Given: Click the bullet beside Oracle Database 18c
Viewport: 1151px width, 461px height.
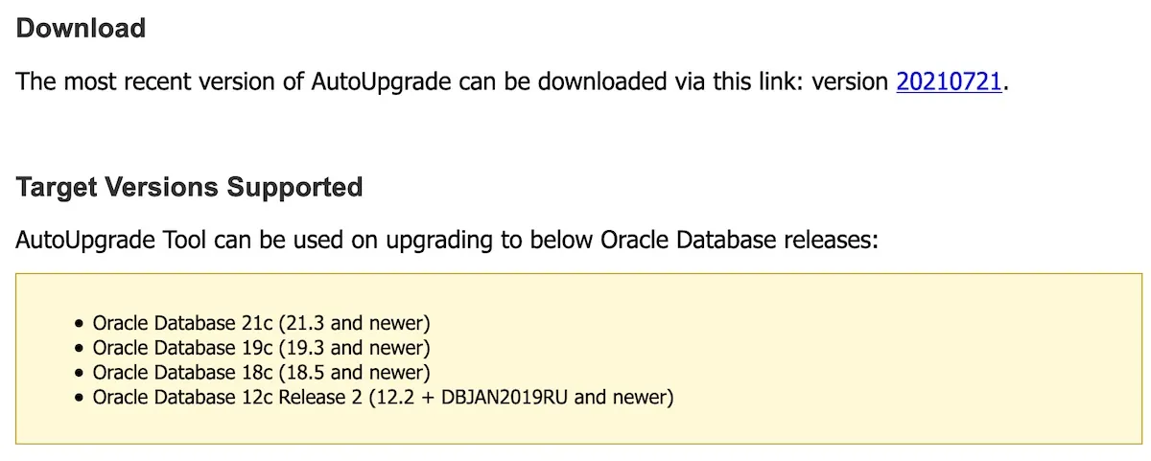Looking at the screenshot, I should (x=81, y=373).
